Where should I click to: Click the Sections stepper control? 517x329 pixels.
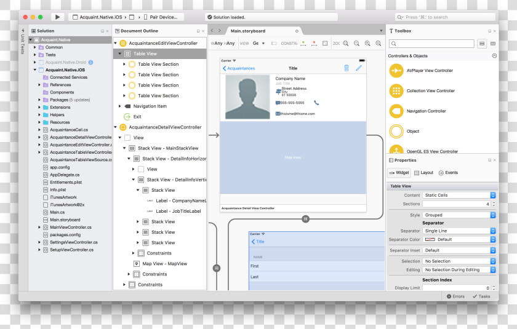[x=494, y=204]
